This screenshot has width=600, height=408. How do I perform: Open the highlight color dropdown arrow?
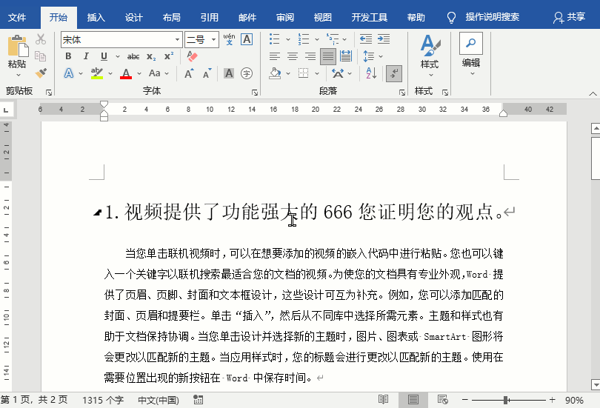pyautogui.click(x=110, y=73)
